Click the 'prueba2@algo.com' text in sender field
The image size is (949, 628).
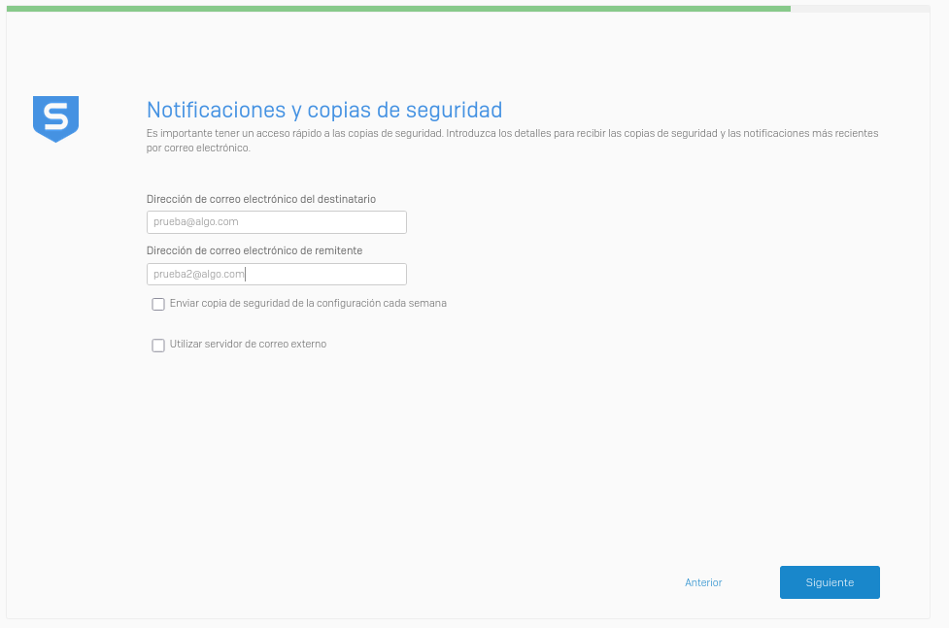tap(199, 274)
